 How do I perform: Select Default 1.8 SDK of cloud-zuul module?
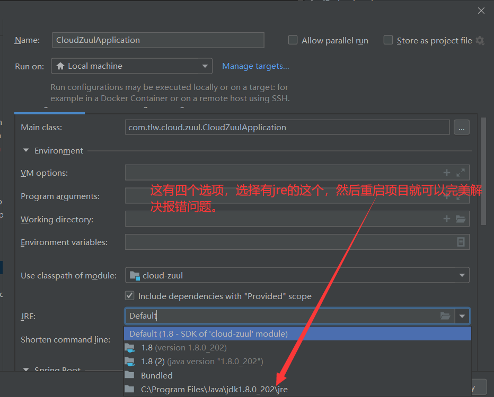click(297, 333)
